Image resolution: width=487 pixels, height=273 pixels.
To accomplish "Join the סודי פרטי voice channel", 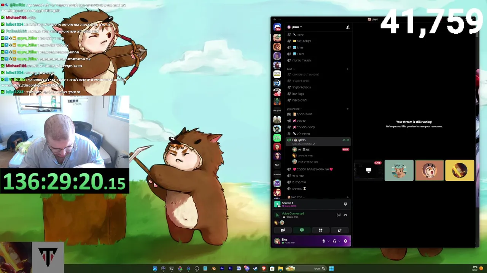I will click(x=318, y=176).
